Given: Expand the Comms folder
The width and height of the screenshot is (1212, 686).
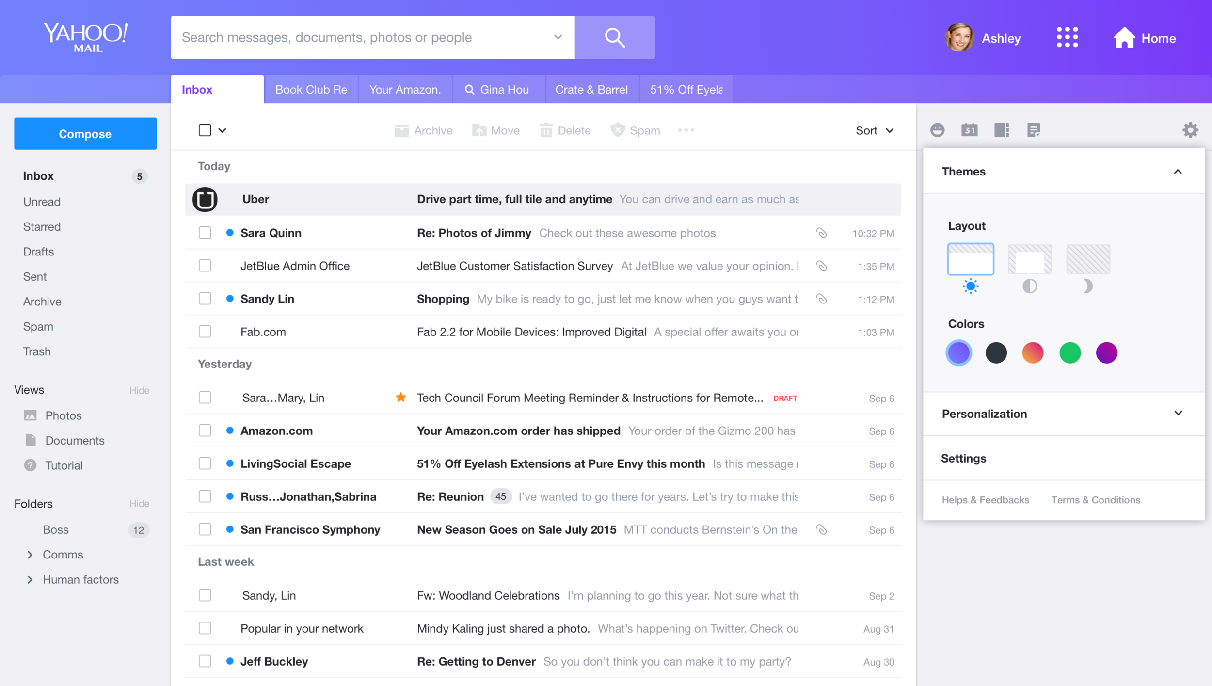Looking at the screenshot, I should (x=30, y=555).
